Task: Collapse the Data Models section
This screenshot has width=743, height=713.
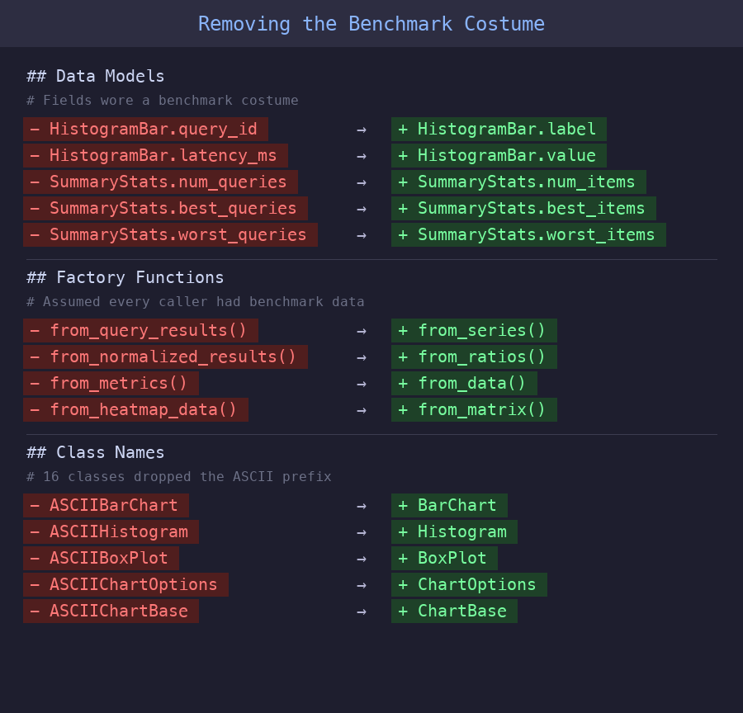Action: tap(94, 76)
